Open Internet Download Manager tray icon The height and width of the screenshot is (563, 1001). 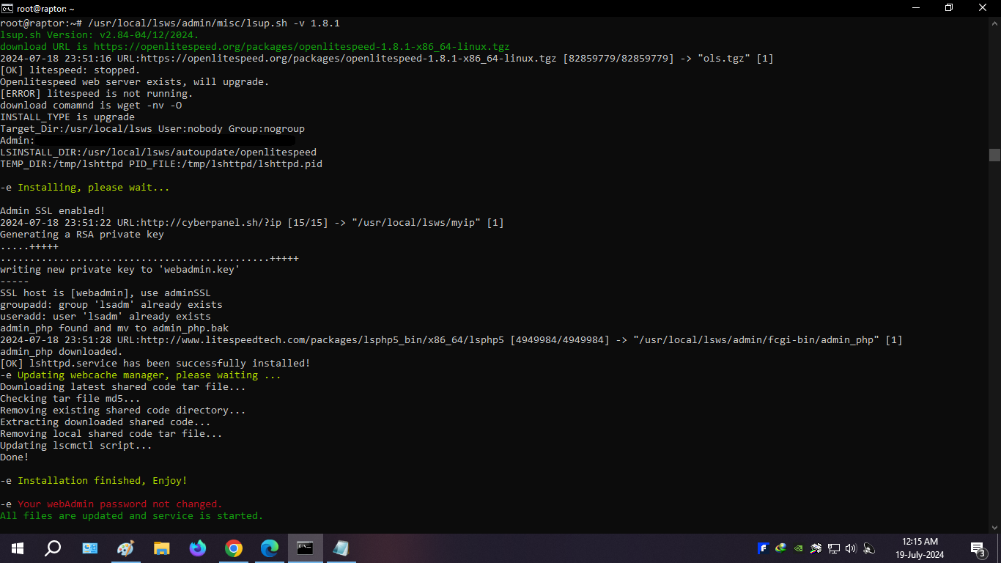tap(780, 548)
